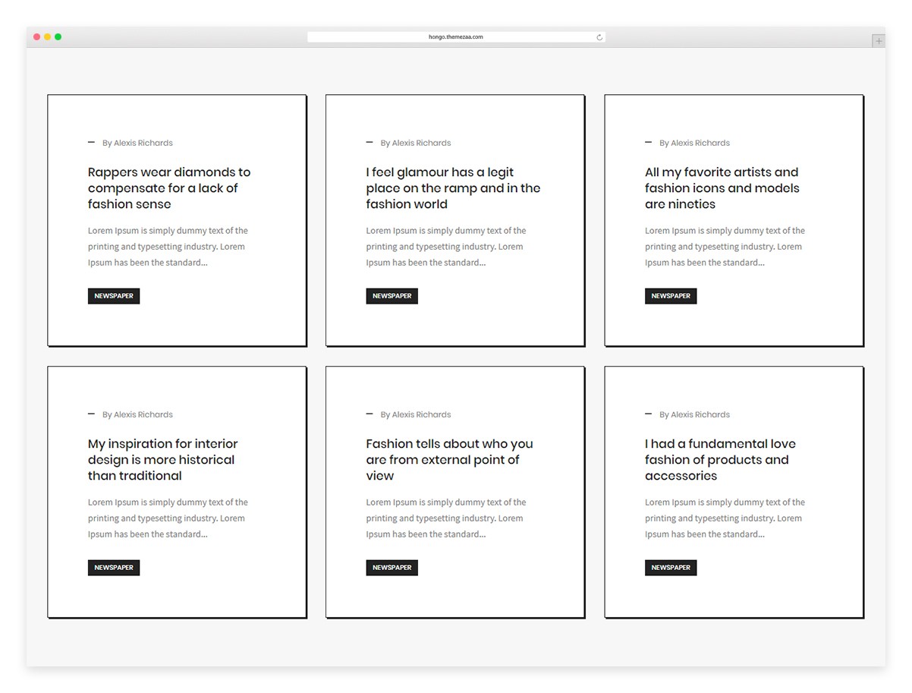Click the Lorem Ipsum excerpt under fundamental love fashion

[x=725, y=518]
